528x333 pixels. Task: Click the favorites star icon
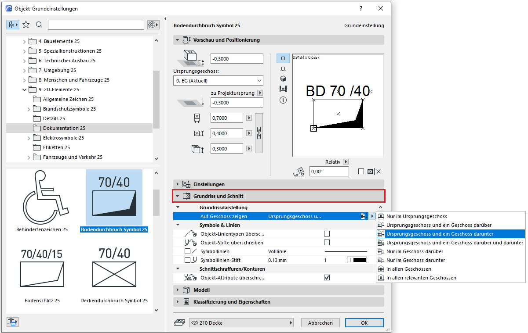coord(26,25)
